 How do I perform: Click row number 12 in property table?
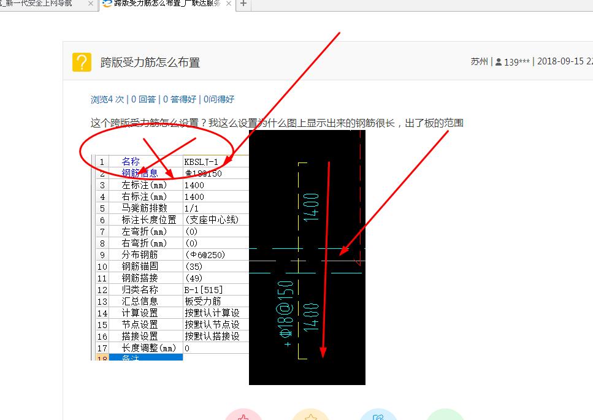[102, 290]
